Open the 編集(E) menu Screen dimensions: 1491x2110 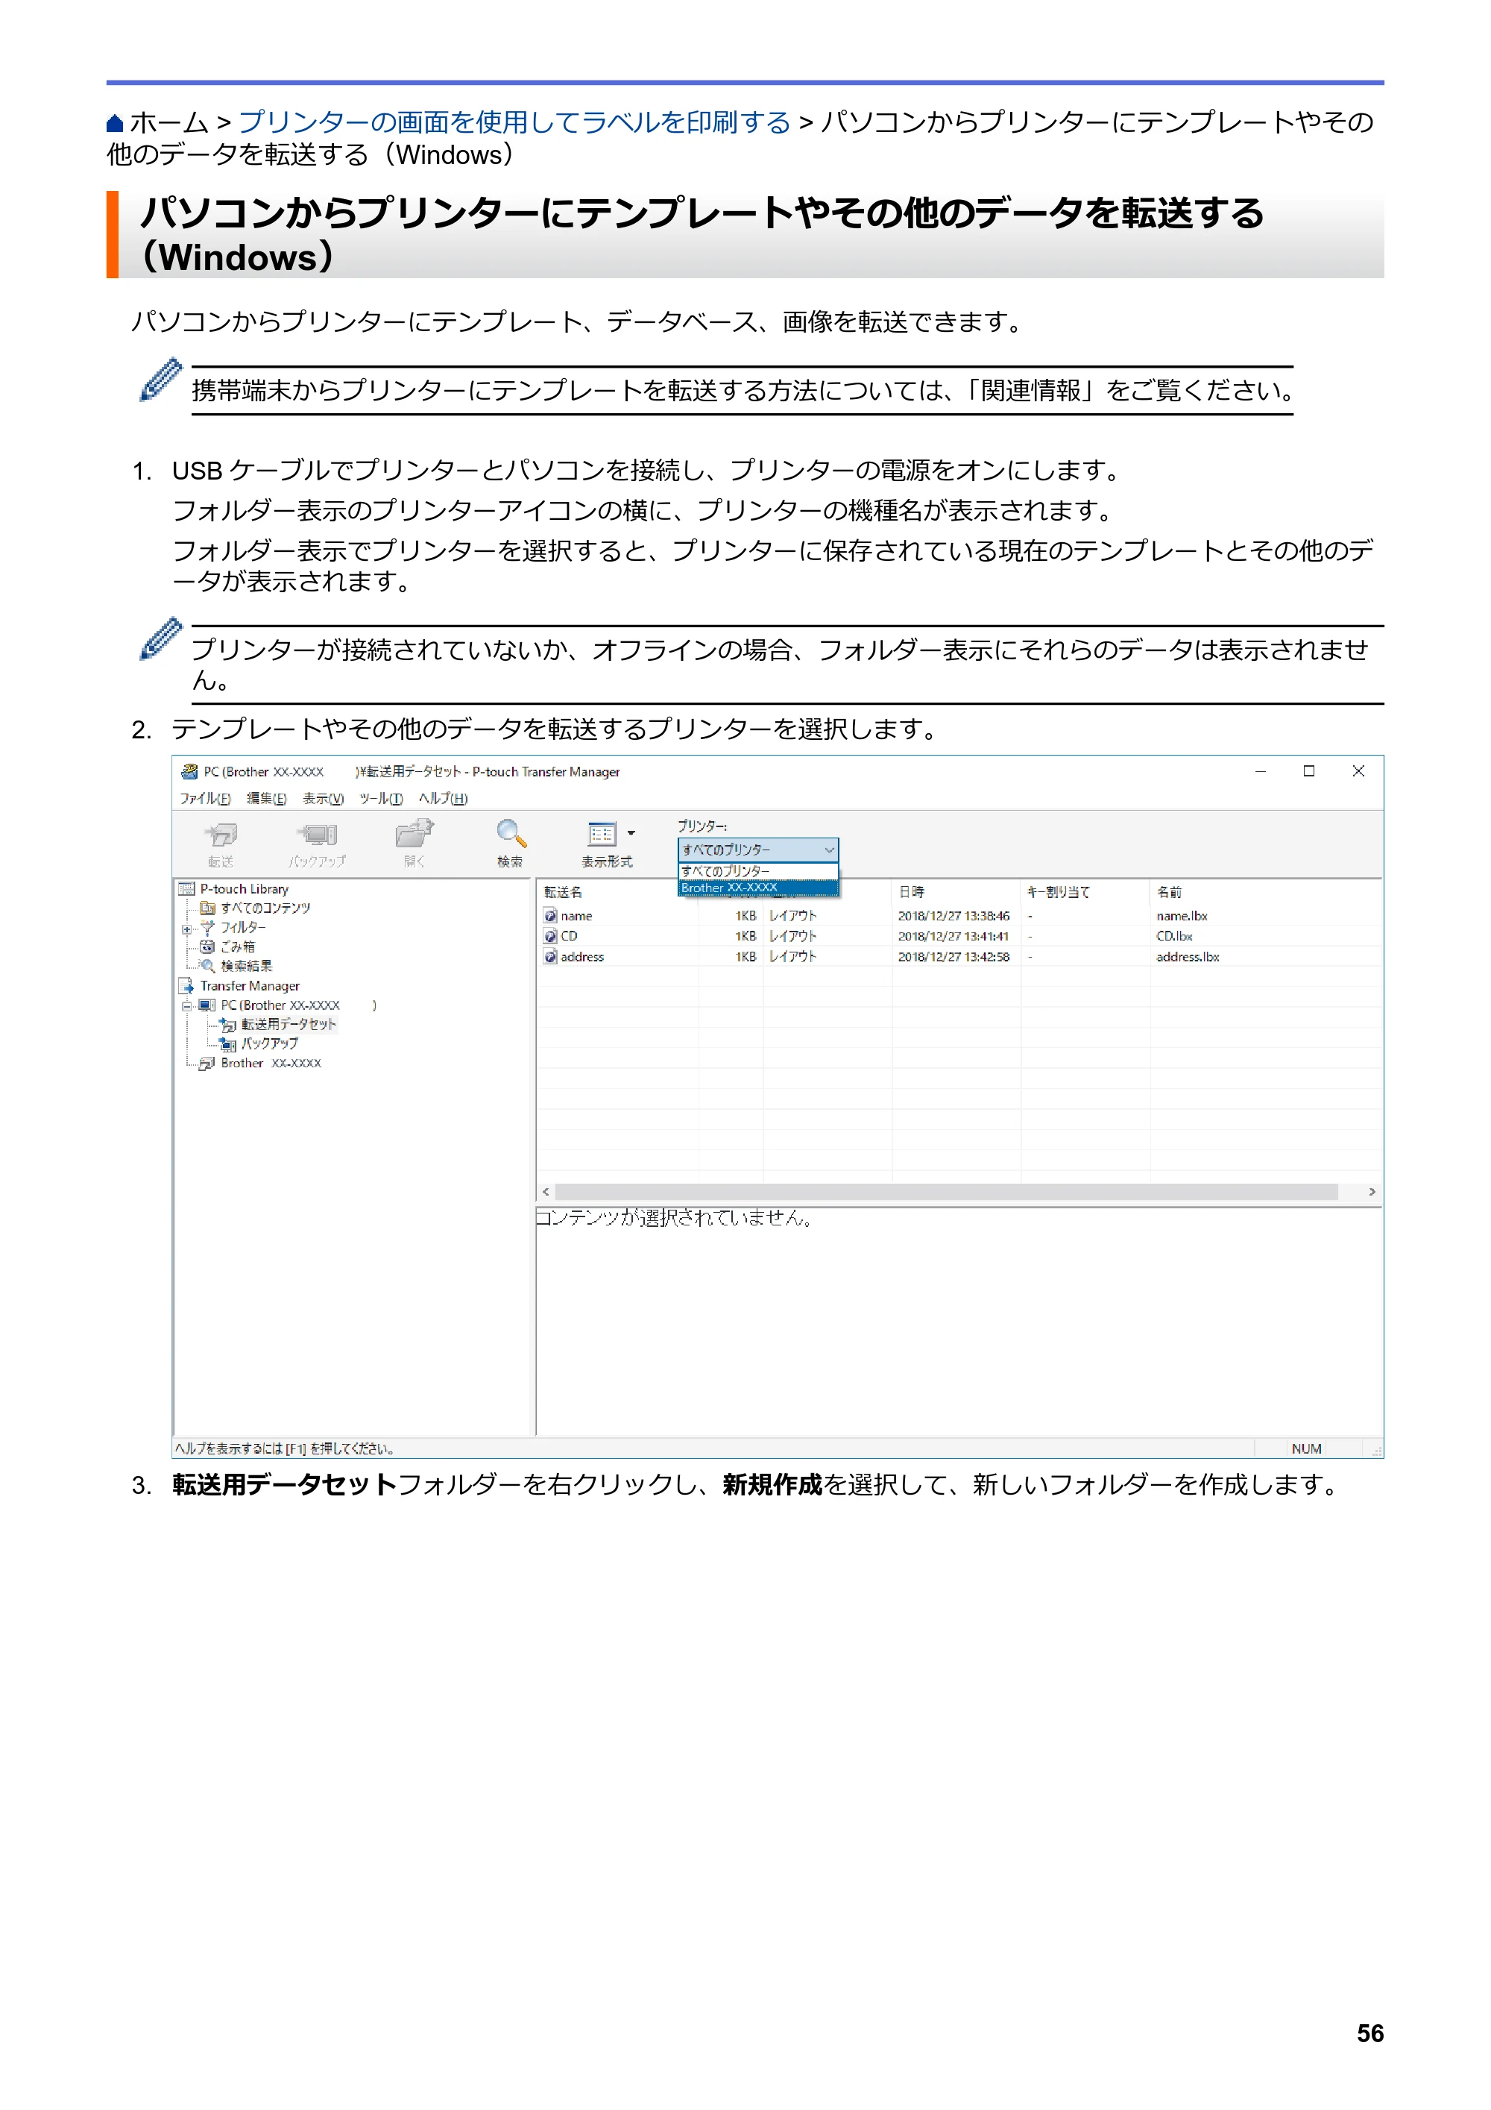pyautogui.click(x=266, y=799)
